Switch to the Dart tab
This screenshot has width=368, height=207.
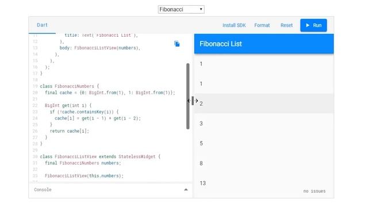click(42, 25)
